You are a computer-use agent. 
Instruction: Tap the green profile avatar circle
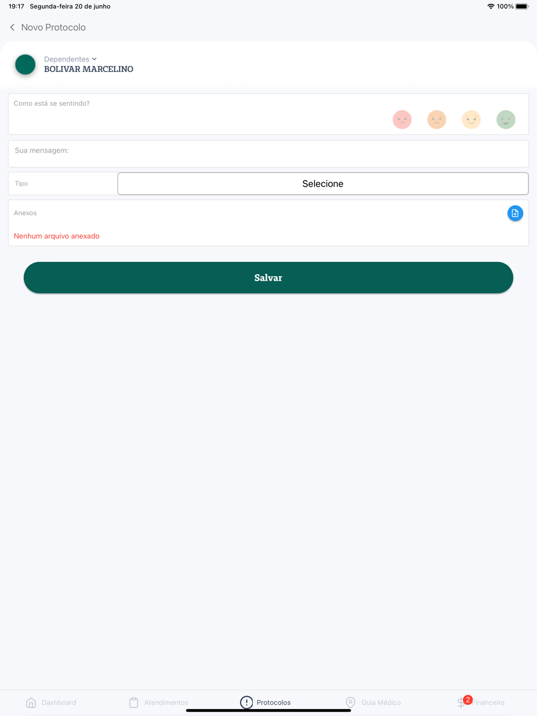click(25, 64)
